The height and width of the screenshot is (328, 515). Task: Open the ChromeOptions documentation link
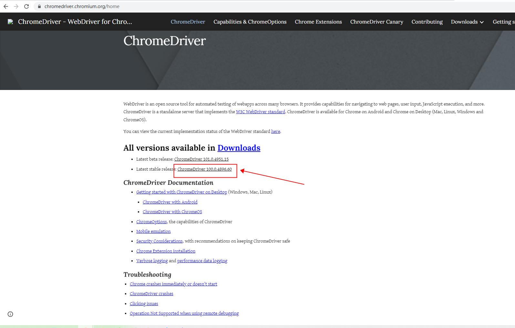(x=151, y=222)
